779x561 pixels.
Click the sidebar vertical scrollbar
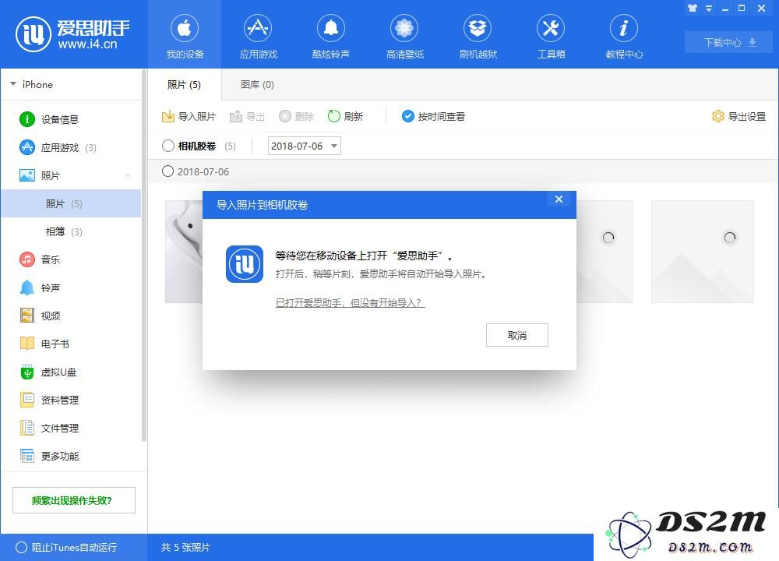[x=144, y=256]
